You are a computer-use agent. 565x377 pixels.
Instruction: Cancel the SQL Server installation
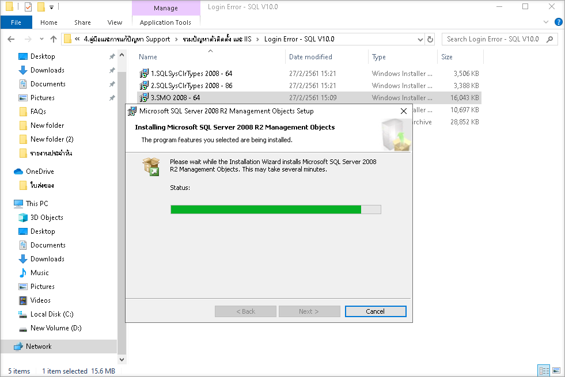(375, 311)
